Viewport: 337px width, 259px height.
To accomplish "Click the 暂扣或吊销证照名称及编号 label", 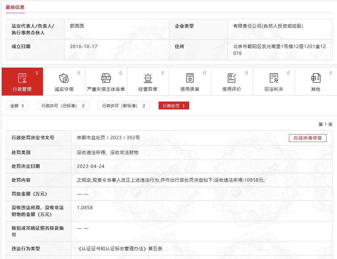I will 38,231.
